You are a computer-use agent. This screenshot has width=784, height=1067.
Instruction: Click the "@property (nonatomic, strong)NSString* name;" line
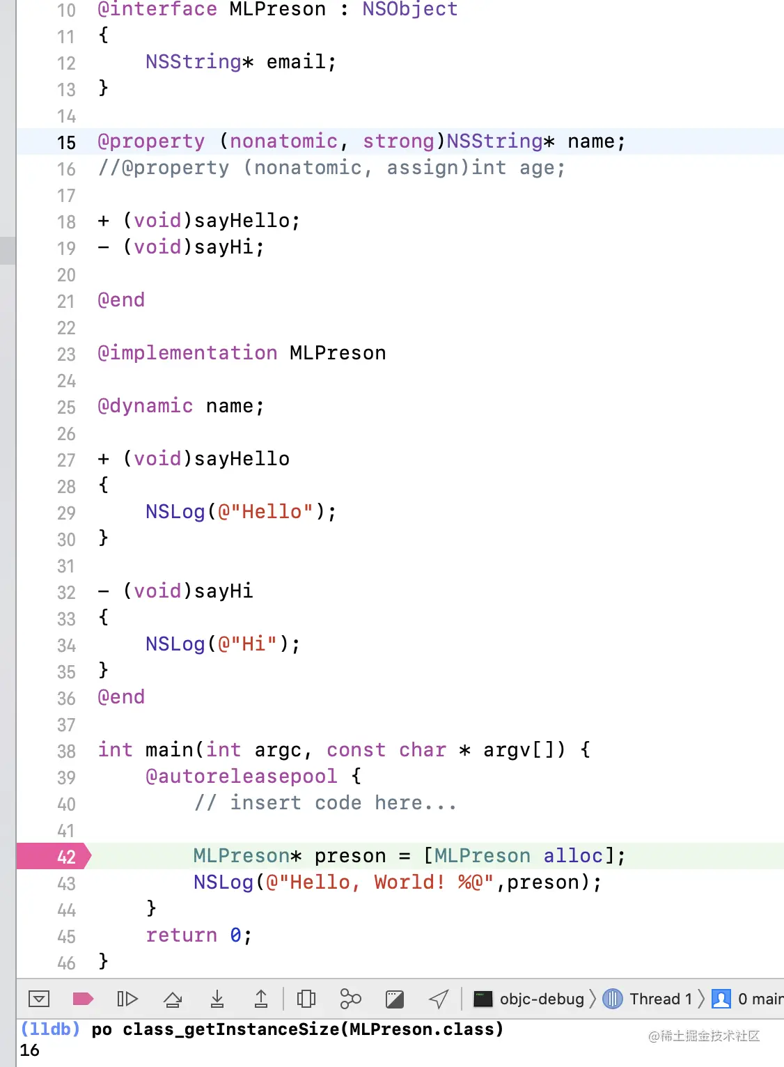pos(361,141)
